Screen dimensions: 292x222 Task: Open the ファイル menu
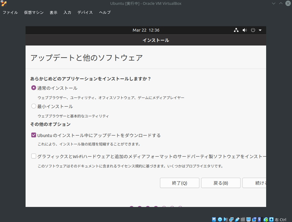tap(10, 12)
